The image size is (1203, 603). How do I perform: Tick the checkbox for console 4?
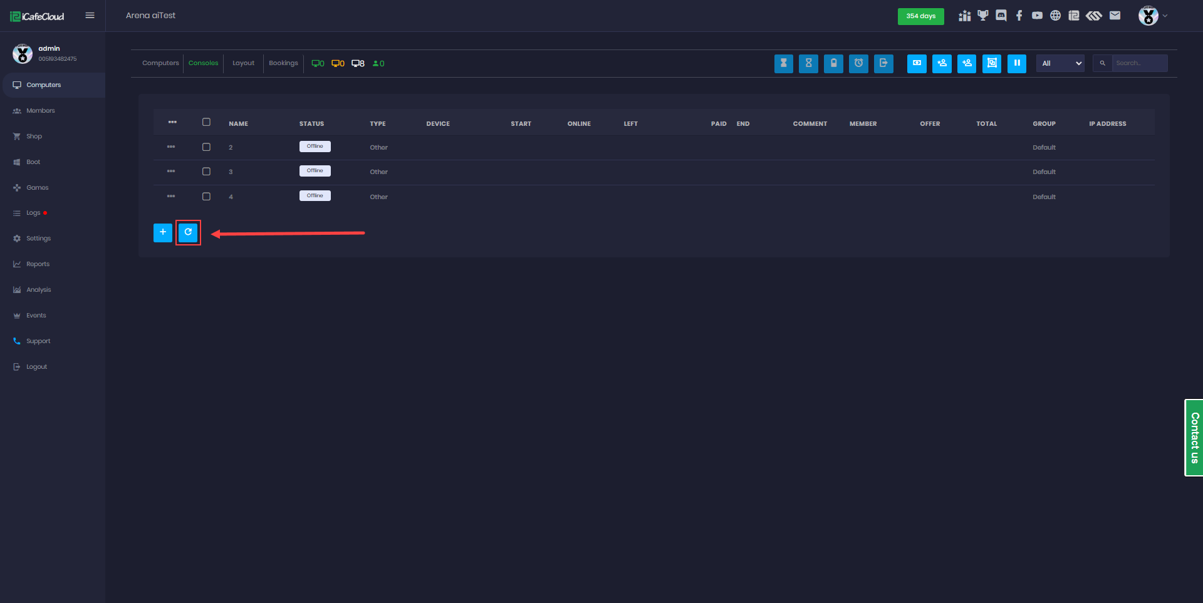pyautogui.click(x=206, y=197)
